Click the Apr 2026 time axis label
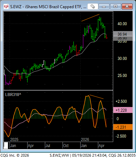Viewport: 136px width, 158px height. point(101,146)
